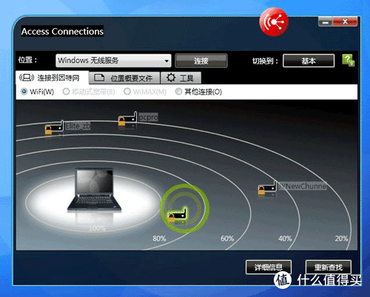This screenshot has height=297, width=370.
Task: Switch to the 连接到因特网 tab
Action: [x=52, y=78]
